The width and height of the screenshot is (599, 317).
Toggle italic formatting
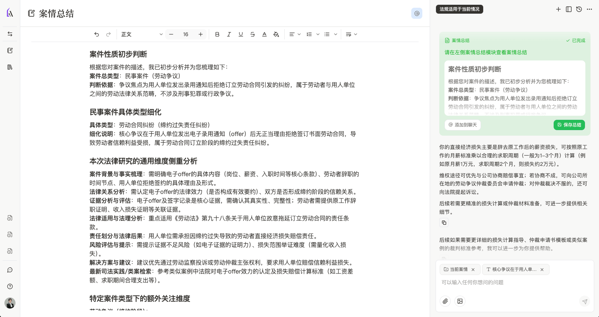coord(229,34)
